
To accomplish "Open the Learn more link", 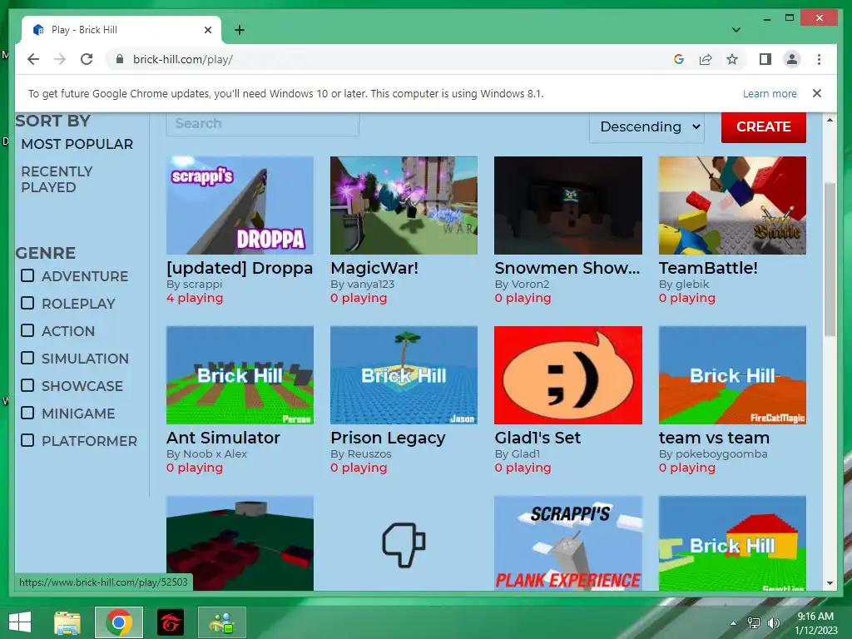I will [770, 93].
